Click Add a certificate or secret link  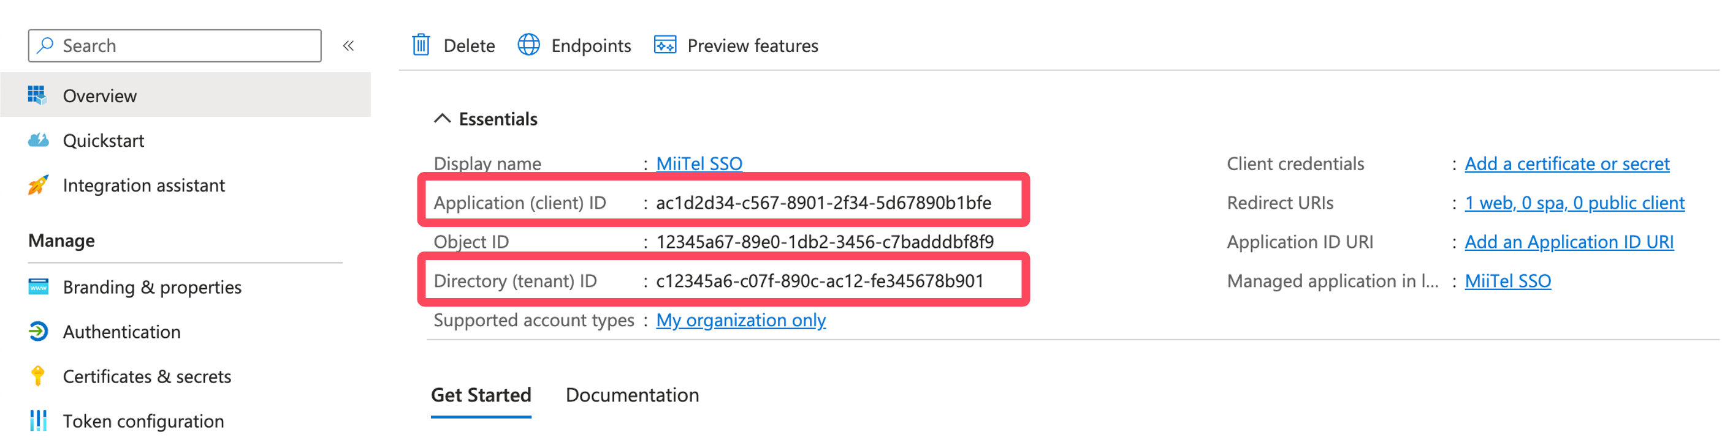[x=1566, y=163]
